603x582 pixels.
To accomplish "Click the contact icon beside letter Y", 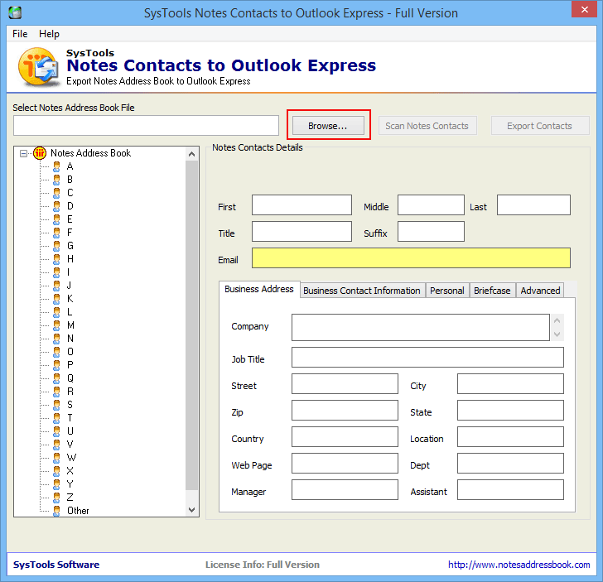I will [56, 484].
